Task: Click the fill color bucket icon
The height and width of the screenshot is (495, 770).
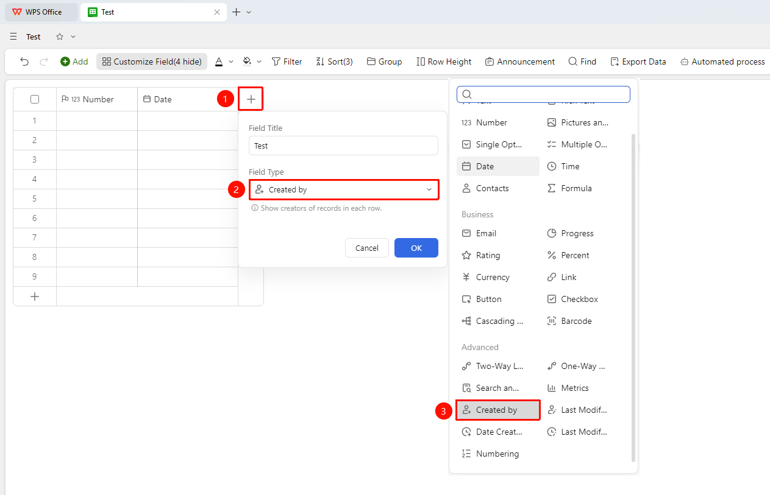Action: (247, 61)
